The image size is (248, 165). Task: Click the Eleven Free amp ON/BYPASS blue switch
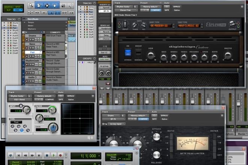[128, 53]
